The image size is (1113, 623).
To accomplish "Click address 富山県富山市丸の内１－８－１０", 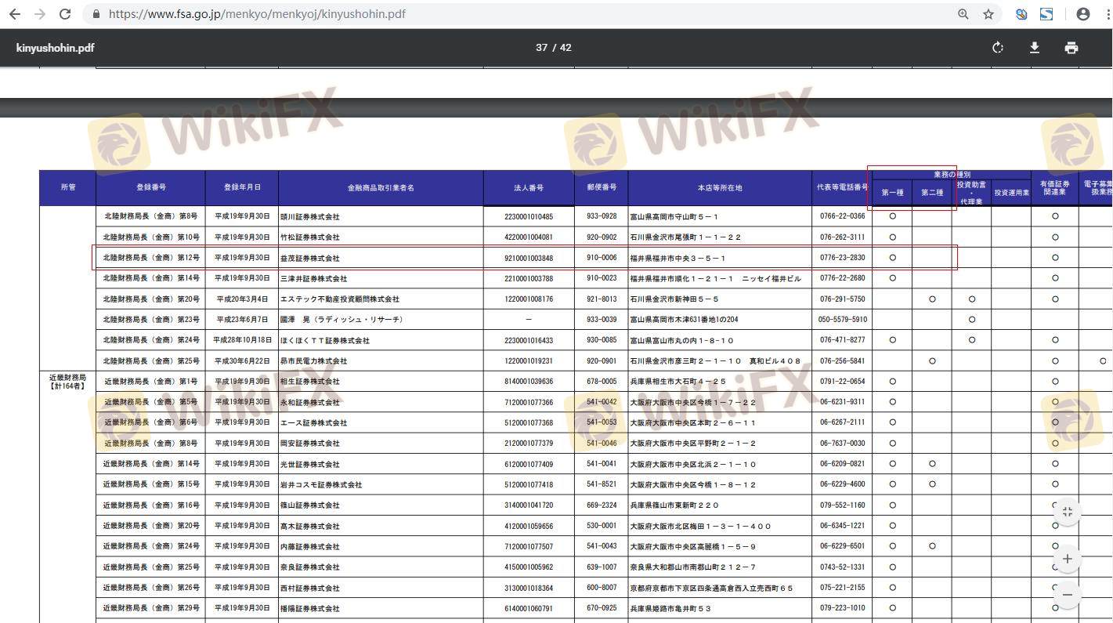I will [682, 341].
